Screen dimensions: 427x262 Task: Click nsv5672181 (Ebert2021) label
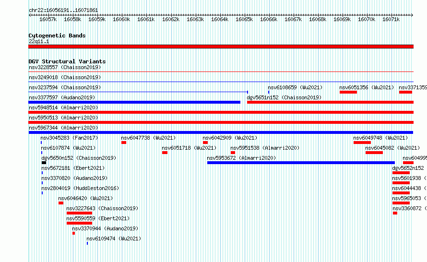tap(73, 168)
